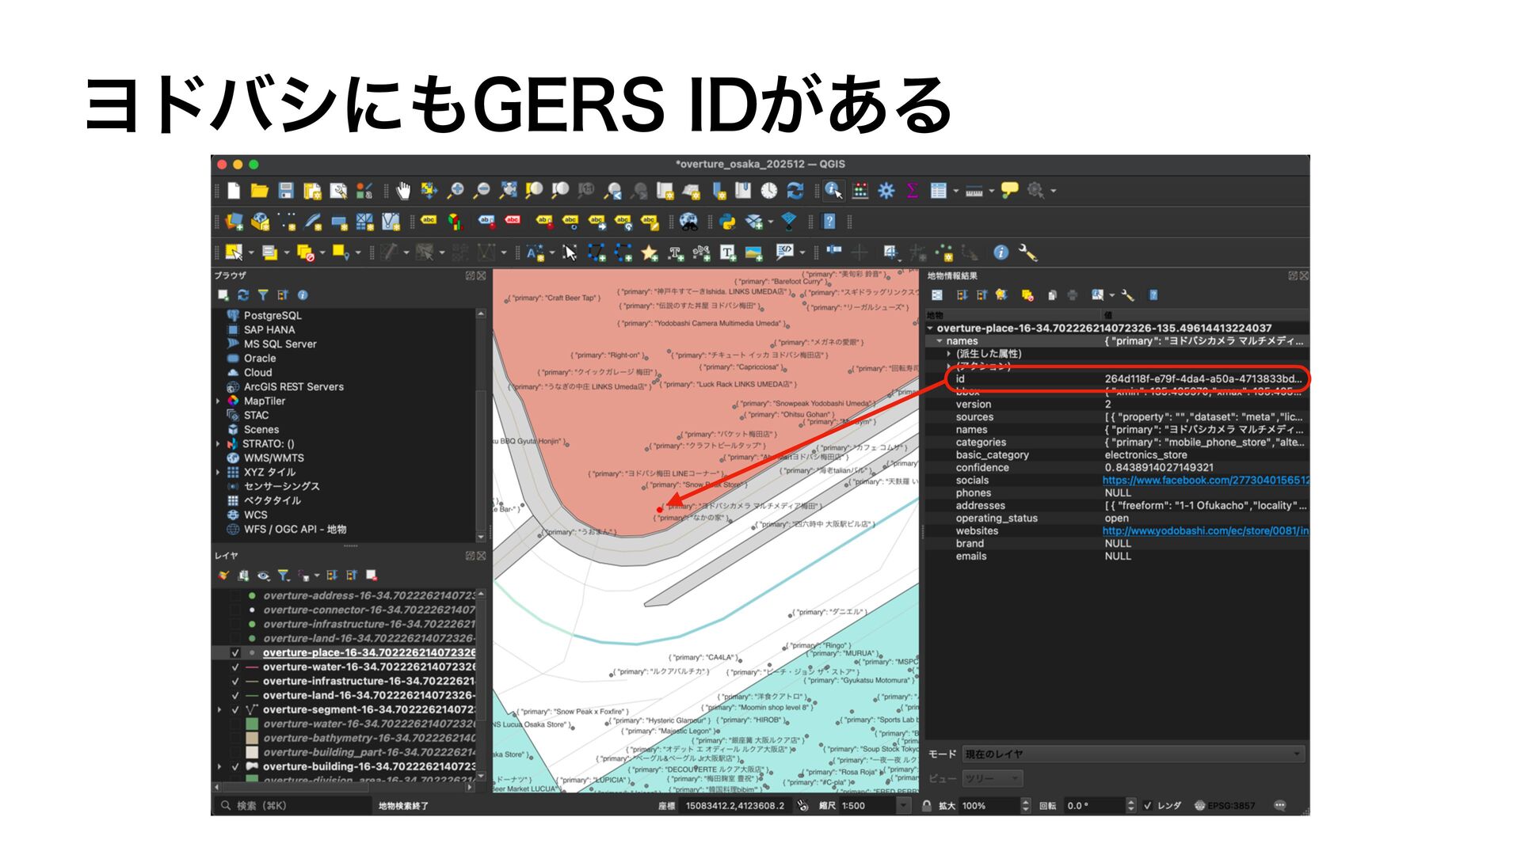The image size is (1521, 855).
Task: Toggle the Render checkbox in status bar
Action: (x=1148, y=806)
